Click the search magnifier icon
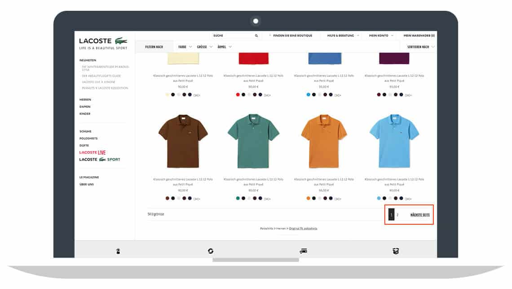Image resolution: width=512 pixels, height=289 pixels. [x=256, y=36]
